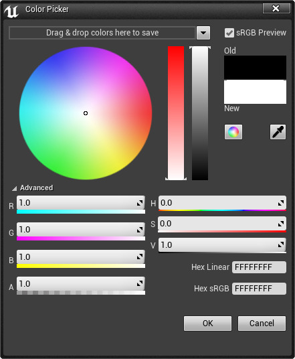Click the red gradient bar under S
This screenshot has width=295, height=359.
(222, 232)
